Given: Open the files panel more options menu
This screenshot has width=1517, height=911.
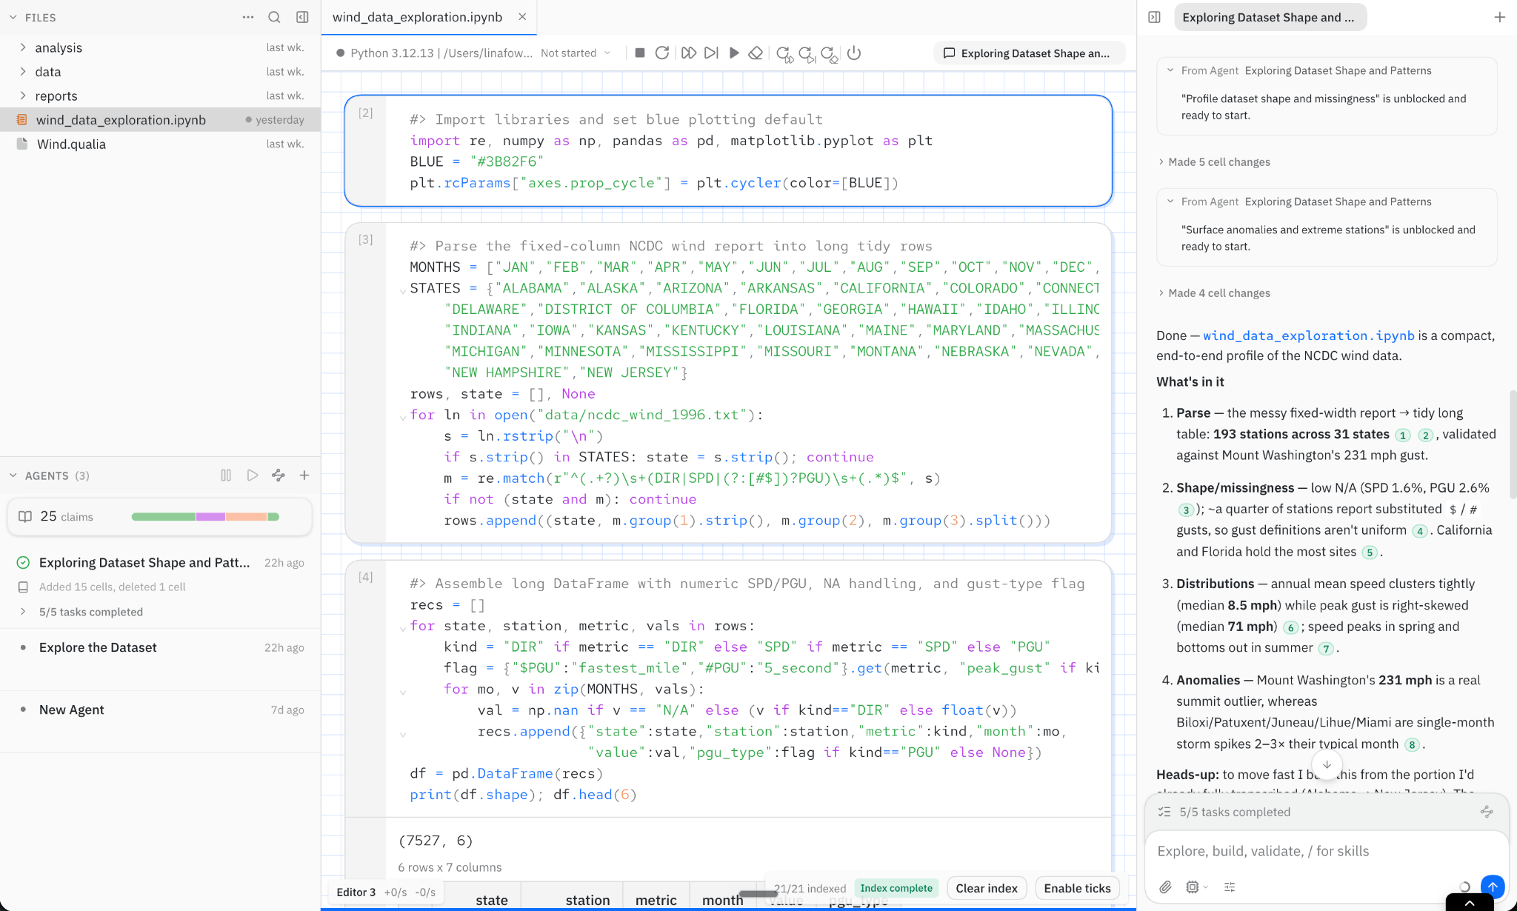Looking at the screenshot, I should [247, 17].
